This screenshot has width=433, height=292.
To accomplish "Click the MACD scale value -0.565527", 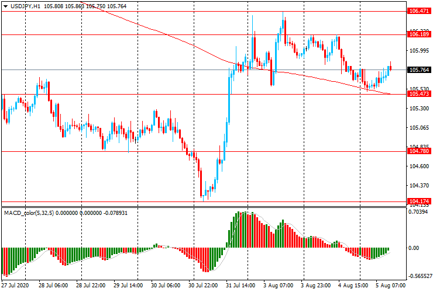I will 420,276.
